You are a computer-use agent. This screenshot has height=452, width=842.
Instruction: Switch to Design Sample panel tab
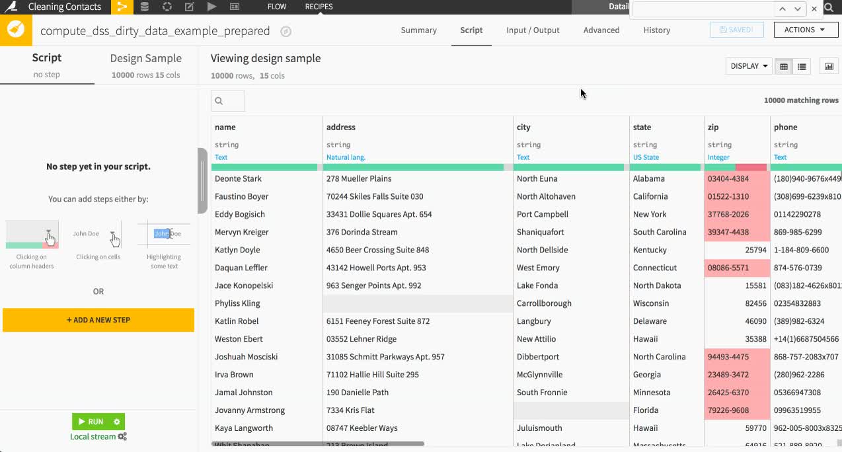(145, 65)
